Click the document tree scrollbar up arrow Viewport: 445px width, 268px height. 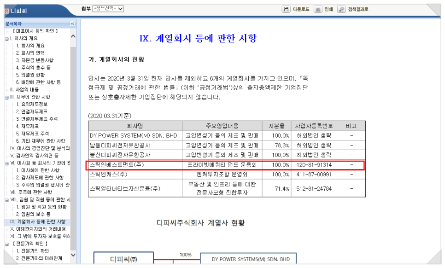click(73, 36)
